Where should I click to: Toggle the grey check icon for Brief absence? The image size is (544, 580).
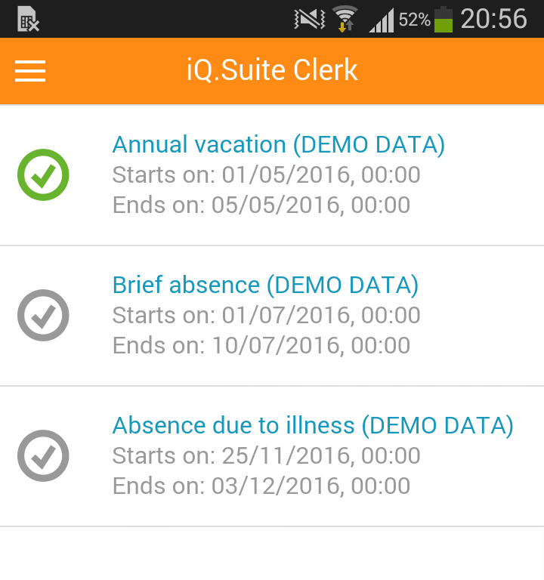[x=43, y=315]
